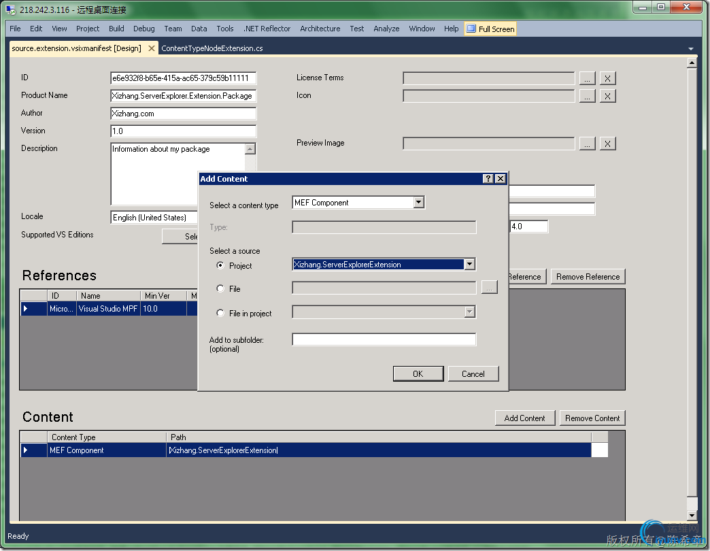The image size is (710, 551).
Task: Click OK in Add Content dialog
Action: [x=418, y=374]
